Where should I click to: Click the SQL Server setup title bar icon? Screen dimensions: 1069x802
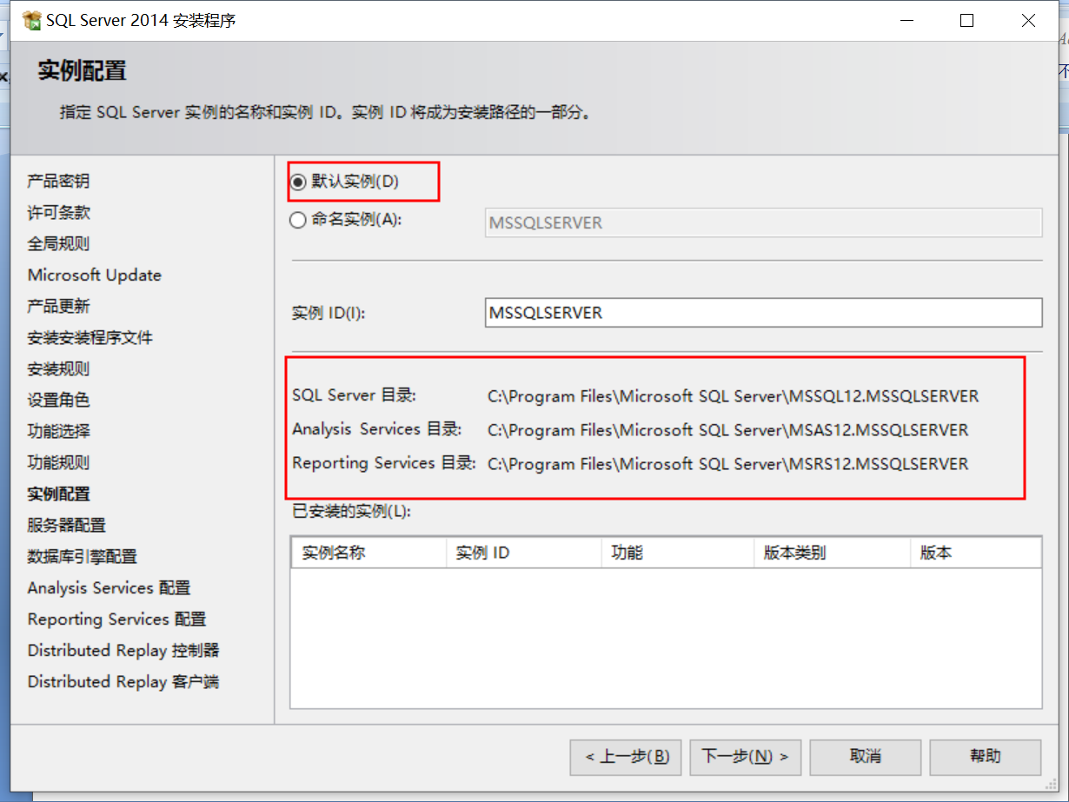pyautogui.click(x=31, y=21)
